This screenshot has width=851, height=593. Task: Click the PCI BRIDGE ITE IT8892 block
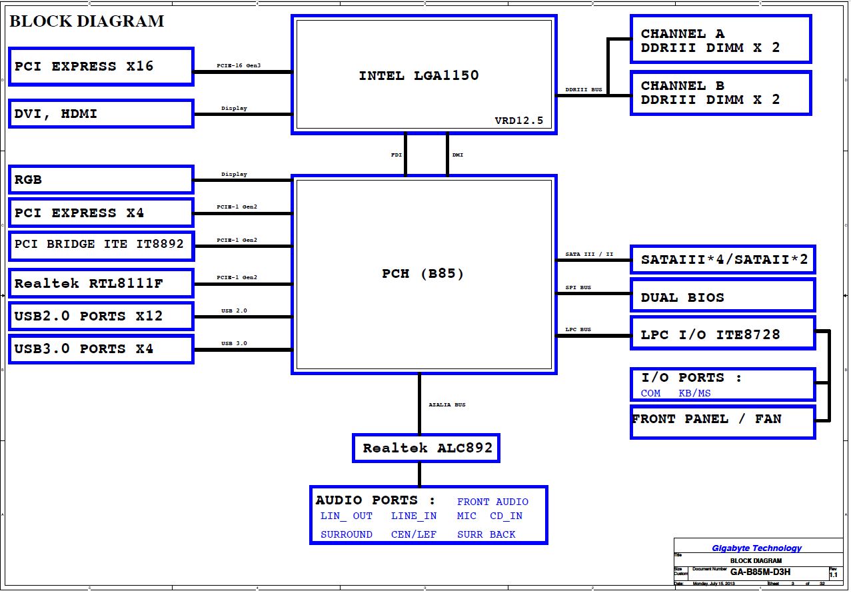point(101,246)
